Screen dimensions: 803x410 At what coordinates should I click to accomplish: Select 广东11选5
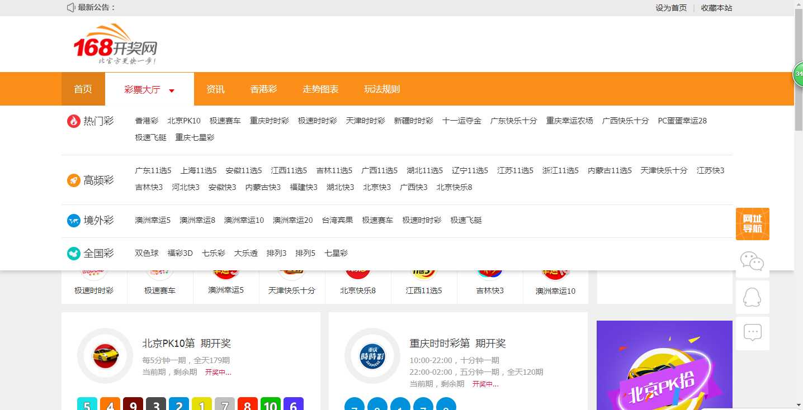pos(153,170)
